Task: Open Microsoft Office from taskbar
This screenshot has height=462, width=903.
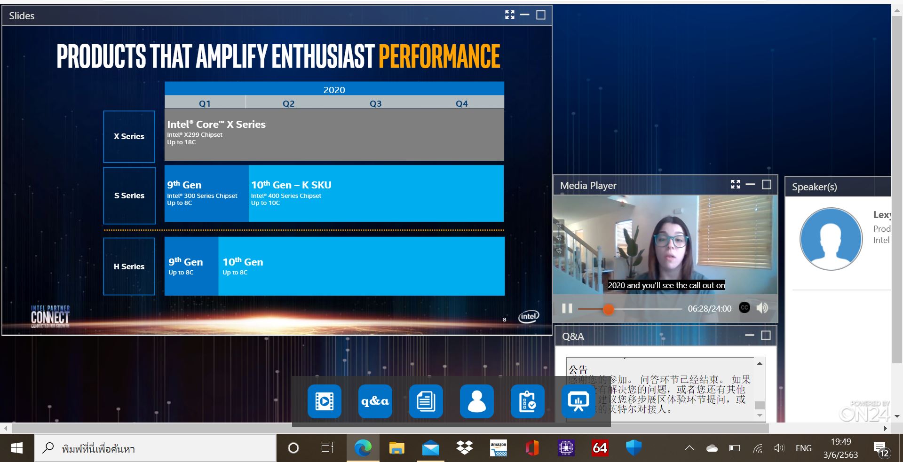Action: (x=532, y=448)
